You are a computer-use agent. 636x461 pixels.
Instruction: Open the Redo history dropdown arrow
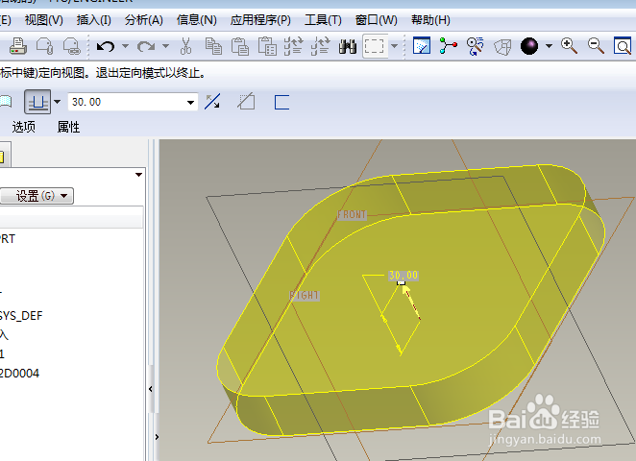tap(165, 46)
